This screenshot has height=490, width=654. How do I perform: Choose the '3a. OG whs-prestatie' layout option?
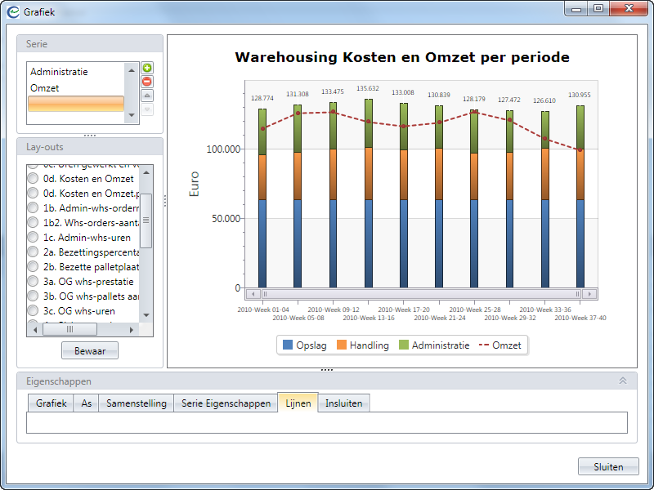pyautogui.click(x=34, y=282)
